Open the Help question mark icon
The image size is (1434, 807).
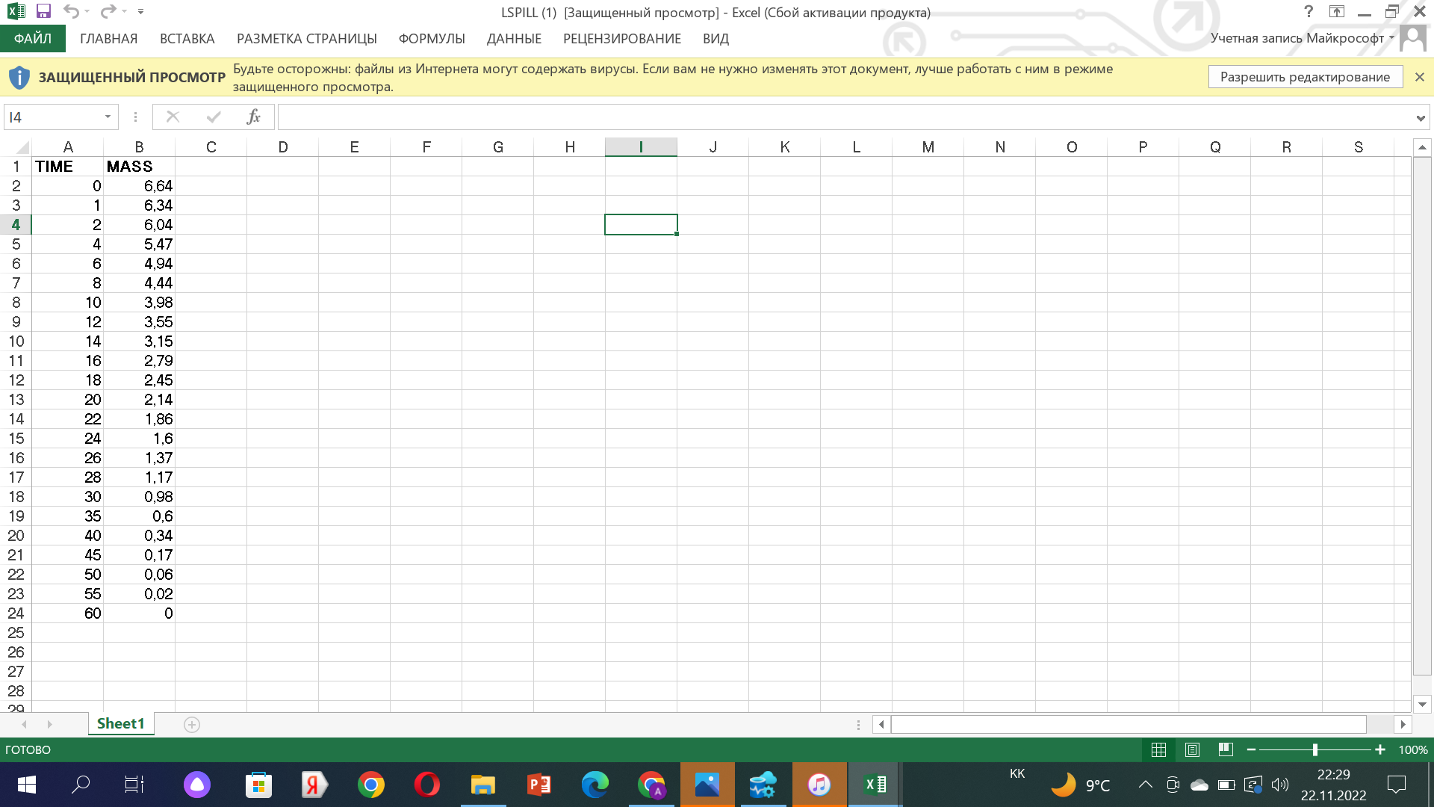[1308, 11]
